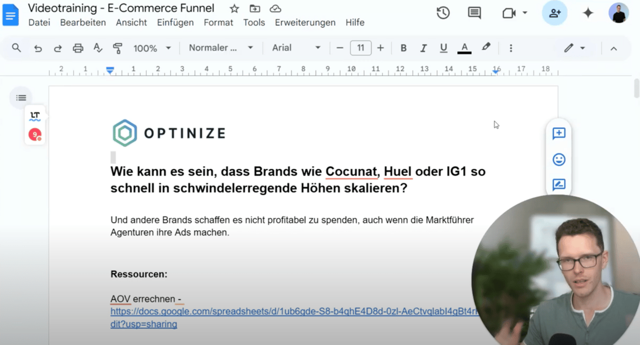The width and height of the screenshot is (640, 345).
Task: Toggle italic formatting
Action: (423, 48)
